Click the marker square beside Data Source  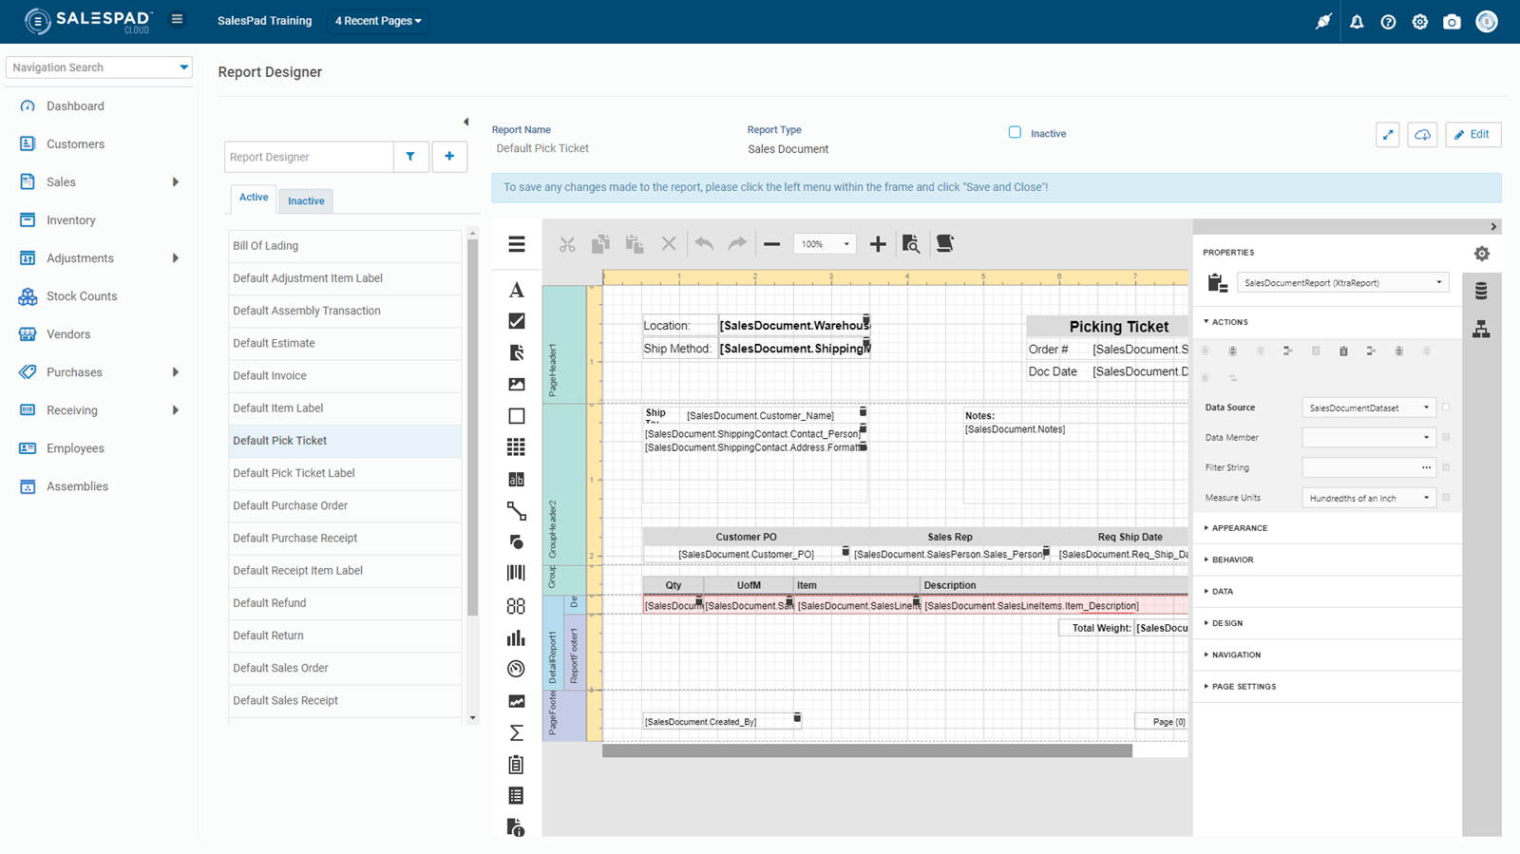[1446, 408]
